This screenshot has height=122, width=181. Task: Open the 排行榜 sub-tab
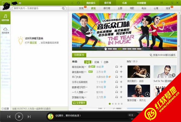[x=107, y=8]
